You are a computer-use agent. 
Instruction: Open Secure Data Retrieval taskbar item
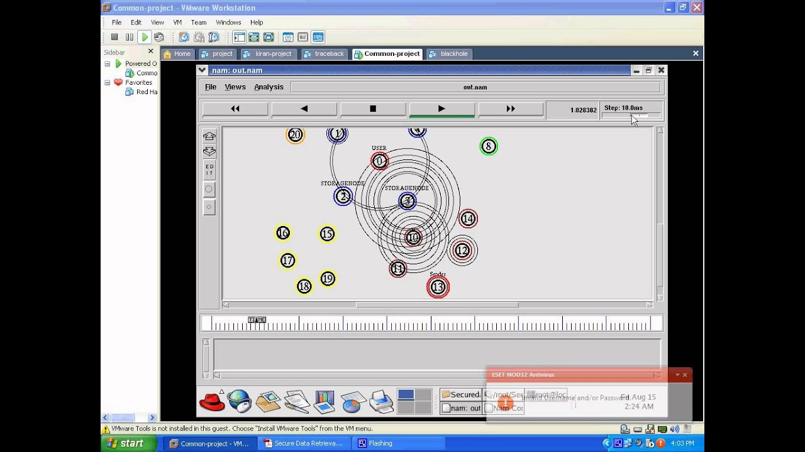click(303, 443)
